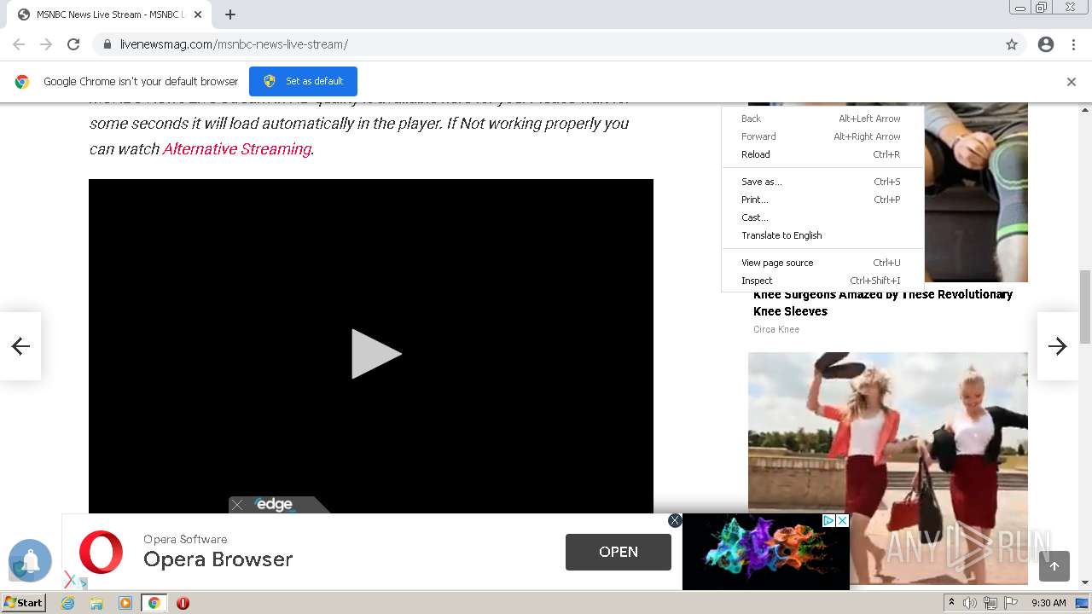Choose View page source in context menu
Image resolution: width=1092 pixels, height=614 pixels.
[821, 263]
